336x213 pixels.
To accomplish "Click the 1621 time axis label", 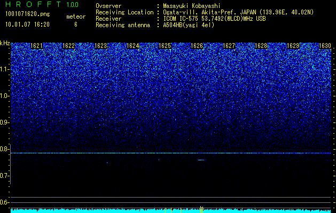I will click(x=37, y=46).
